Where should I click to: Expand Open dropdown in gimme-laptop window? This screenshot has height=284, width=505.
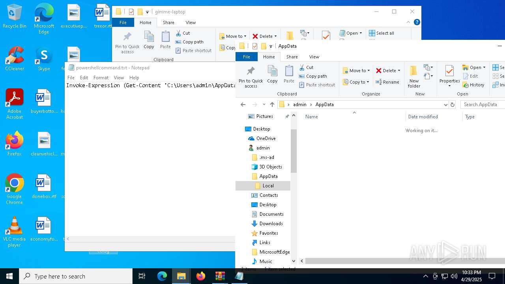click(361, 33)
